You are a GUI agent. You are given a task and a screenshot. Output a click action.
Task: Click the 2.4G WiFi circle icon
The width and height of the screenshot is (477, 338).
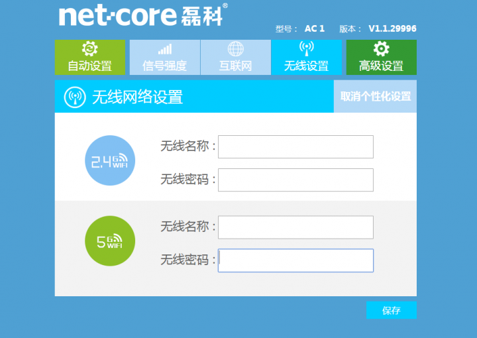110,160
